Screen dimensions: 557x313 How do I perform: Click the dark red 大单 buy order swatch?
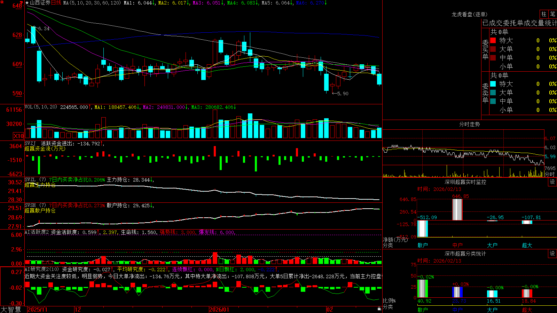point(493,49)
